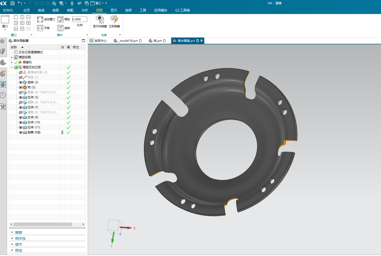Viewport: 381px width, 256px height.
Task: Click the Save icon in quick access toolbar
Action: coord(12,3)
